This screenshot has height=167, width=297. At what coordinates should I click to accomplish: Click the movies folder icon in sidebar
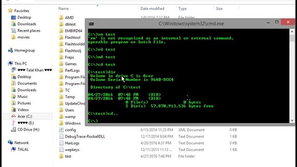[13, 37]
